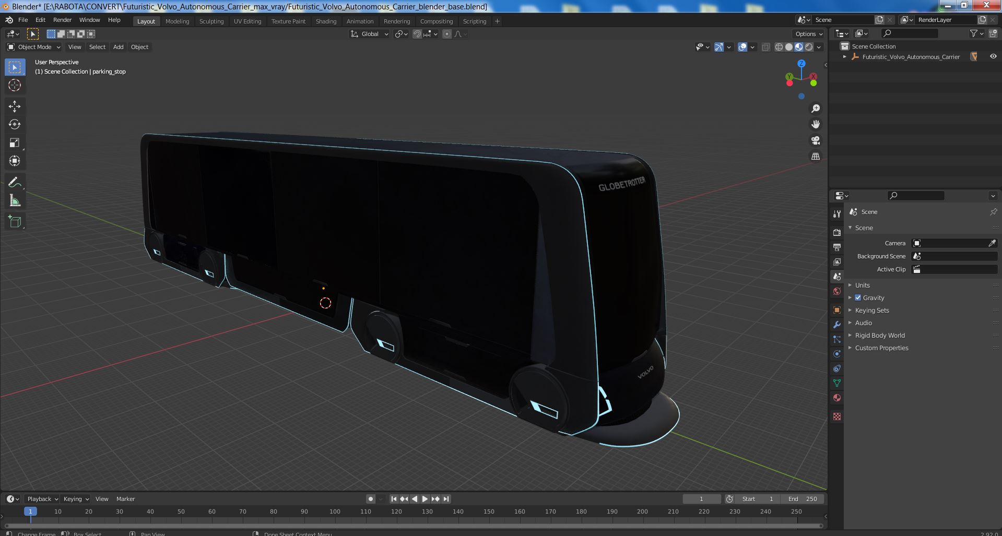Image resolution: width=1002 pixels, height=536 pixels.
Task: Open the Global orientation dropdown
Action: 369,34
